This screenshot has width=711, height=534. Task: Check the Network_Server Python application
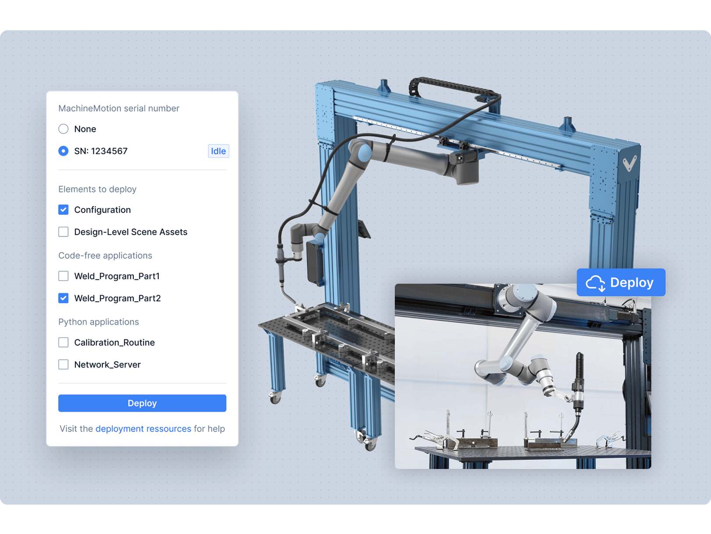pos(64,364)
